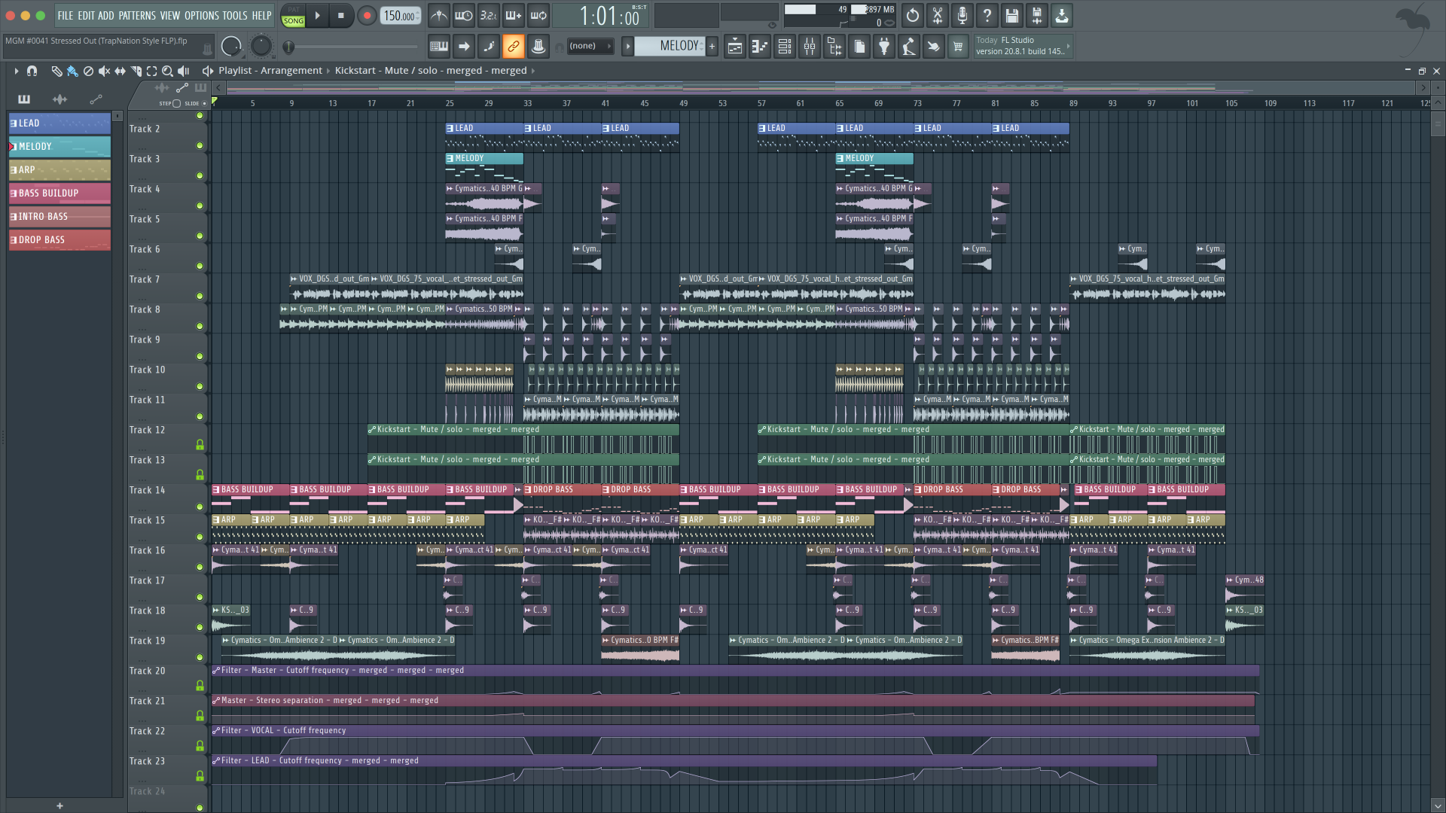Screen dimensions: 1446x813
Task: Select the DROP BASS pattern in the picker
Action: (x=59, y=240)
